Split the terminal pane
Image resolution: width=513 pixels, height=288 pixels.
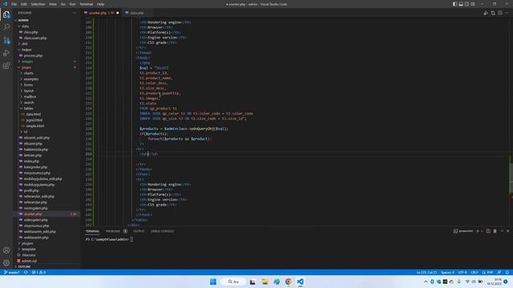tap(488, 231)
